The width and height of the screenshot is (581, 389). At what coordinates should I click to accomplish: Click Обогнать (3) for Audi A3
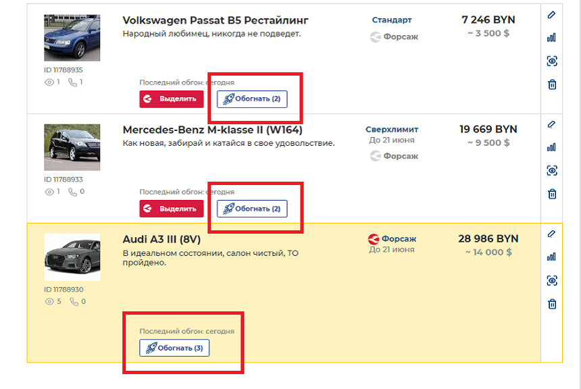(174, 348)
